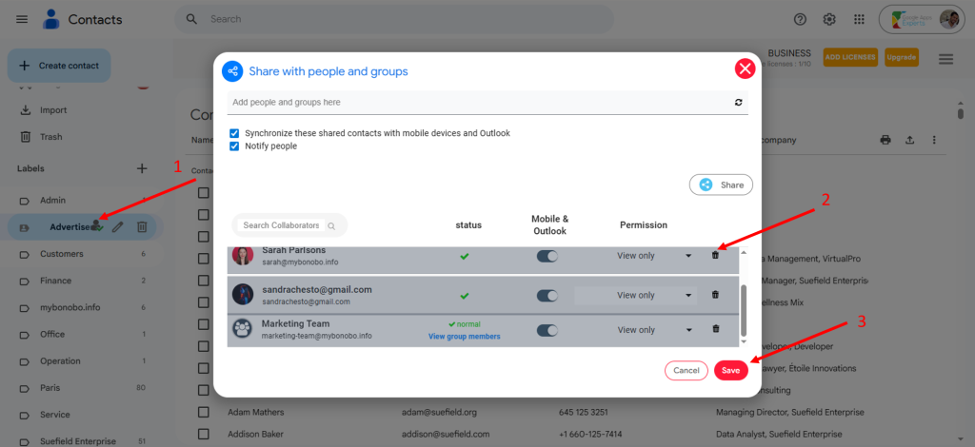The height and width of the screenshot is (447, 975).
Task: Click the help question mark icon
Action: [800, 19]
